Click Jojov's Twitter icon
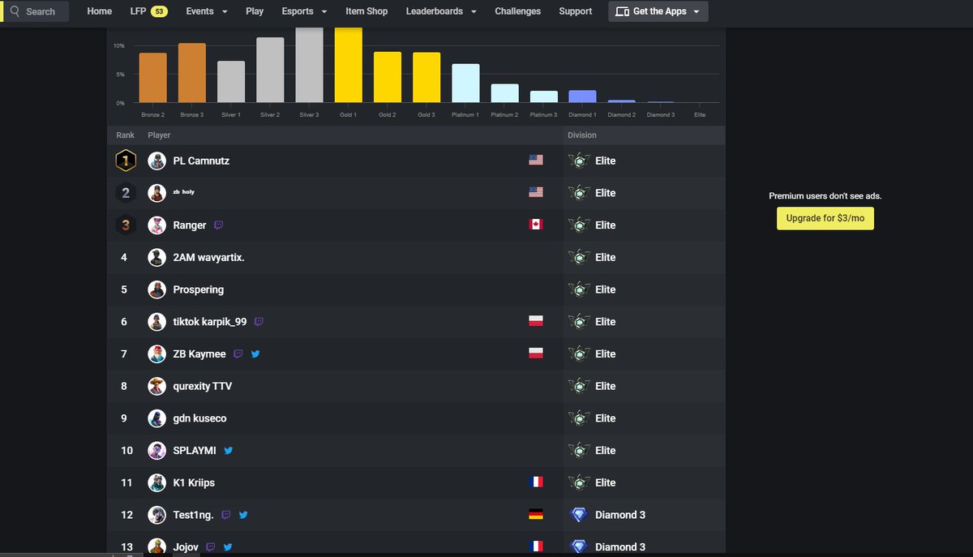This screenshot has width=973, height=557. point(228,547)
